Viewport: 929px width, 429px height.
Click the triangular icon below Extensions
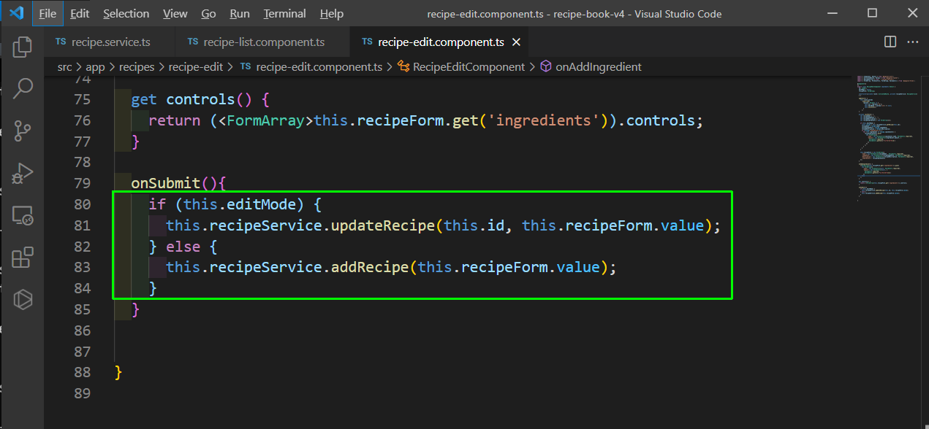pyautogui.click(x=23, y=300)
